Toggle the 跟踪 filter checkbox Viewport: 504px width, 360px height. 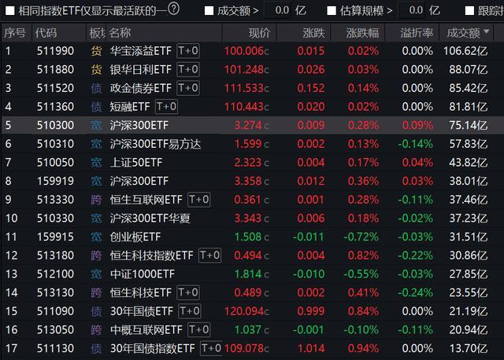[469, 11]
